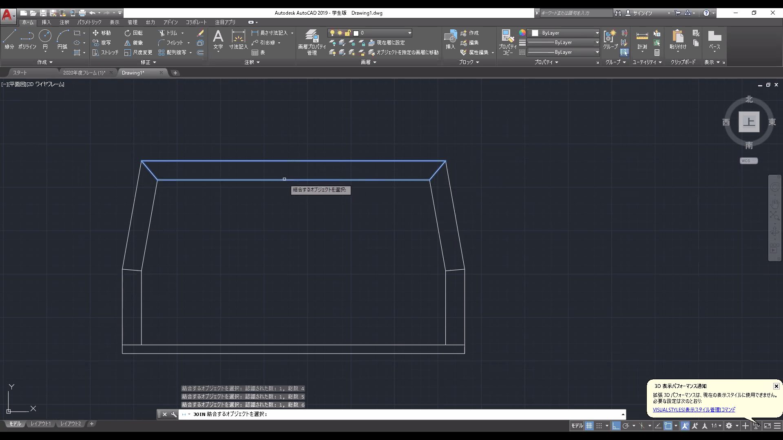Image resolution: width=783 pixels, height=440 pixels.
Task: Toggle grid display in status bar
Action: click(x=589, y=426)
